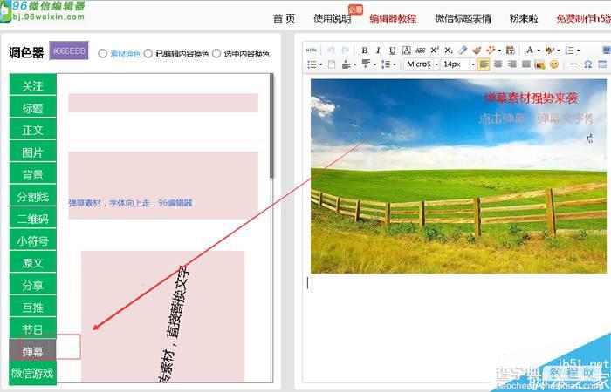Align text left
Image resolution: width=611 pixels, height=392 pixels.
[x=484, y=64]
